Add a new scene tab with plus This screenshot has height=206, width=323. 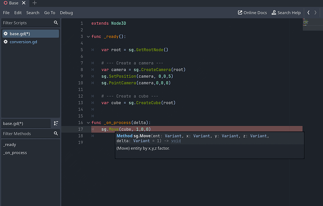coord(35,3)
